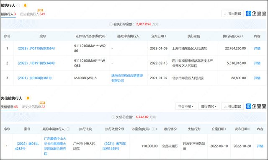Switch to 被执行人 3 tab

[x=8, y=14]
